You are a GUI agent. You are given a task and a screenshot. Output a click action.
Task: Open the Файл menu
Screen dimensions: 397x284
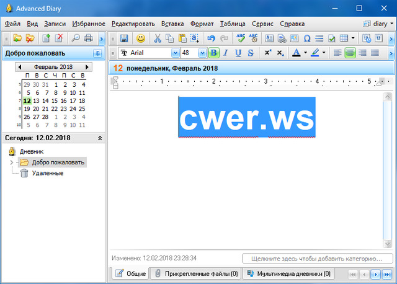click(12, 24)
